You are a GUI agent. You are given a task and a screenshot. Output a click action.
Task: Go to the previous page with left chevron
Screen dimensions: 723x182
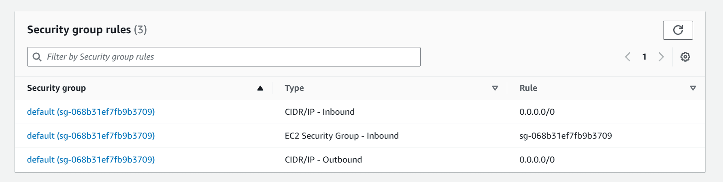(627, 57)
